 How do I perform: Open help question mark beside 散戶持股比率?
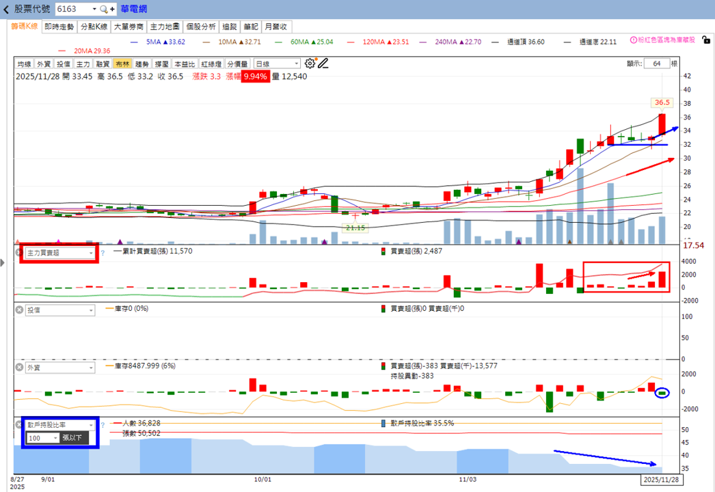(103, 425)
